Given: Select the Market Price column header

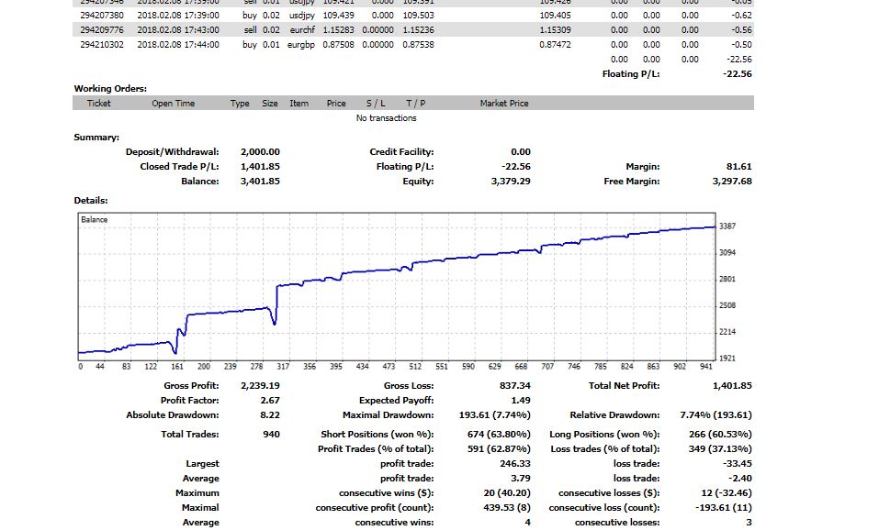Looking at the screenshot, I should click(504, 104).
